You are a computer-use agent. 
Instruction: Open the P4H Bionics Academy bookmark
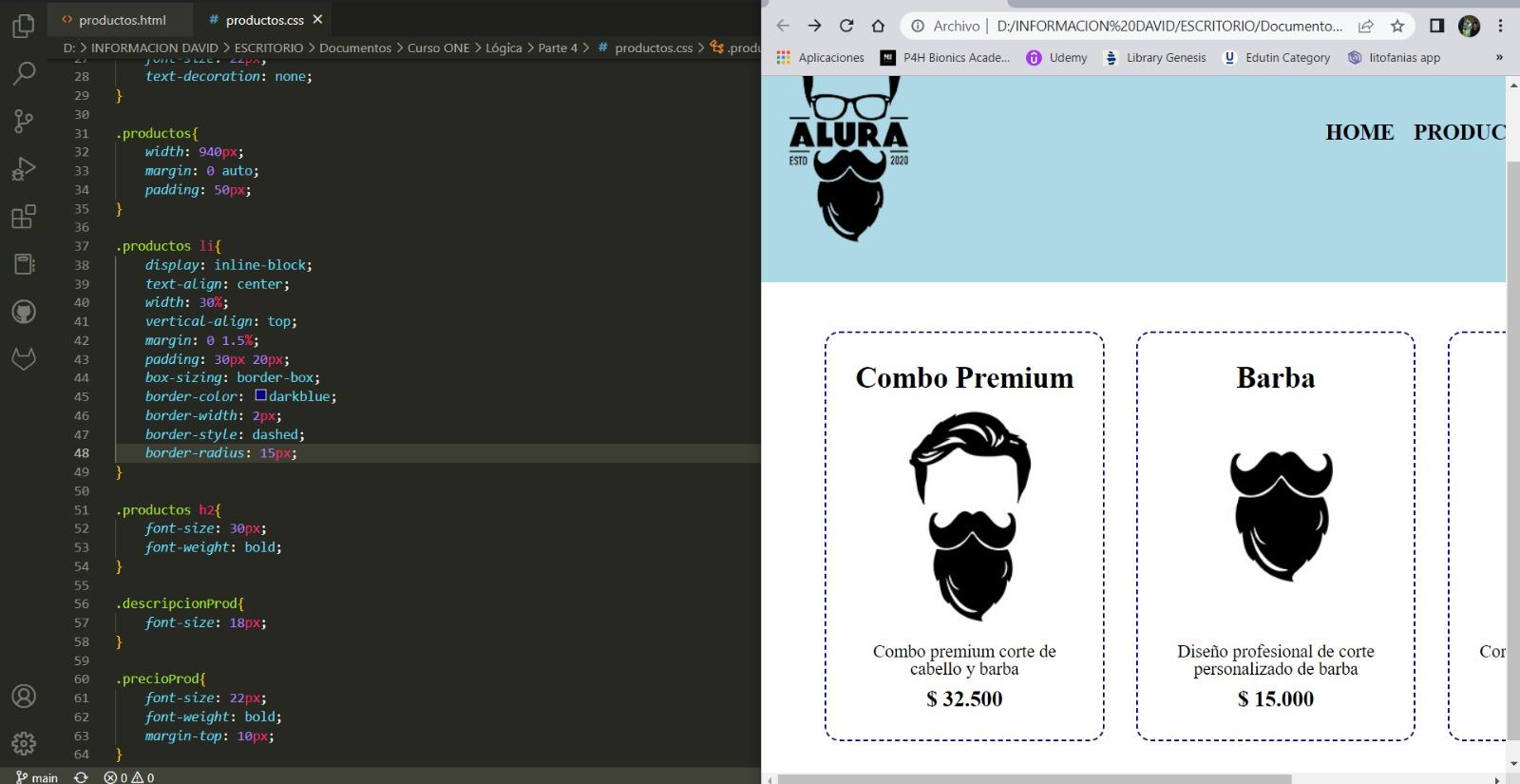pos(945,57)
